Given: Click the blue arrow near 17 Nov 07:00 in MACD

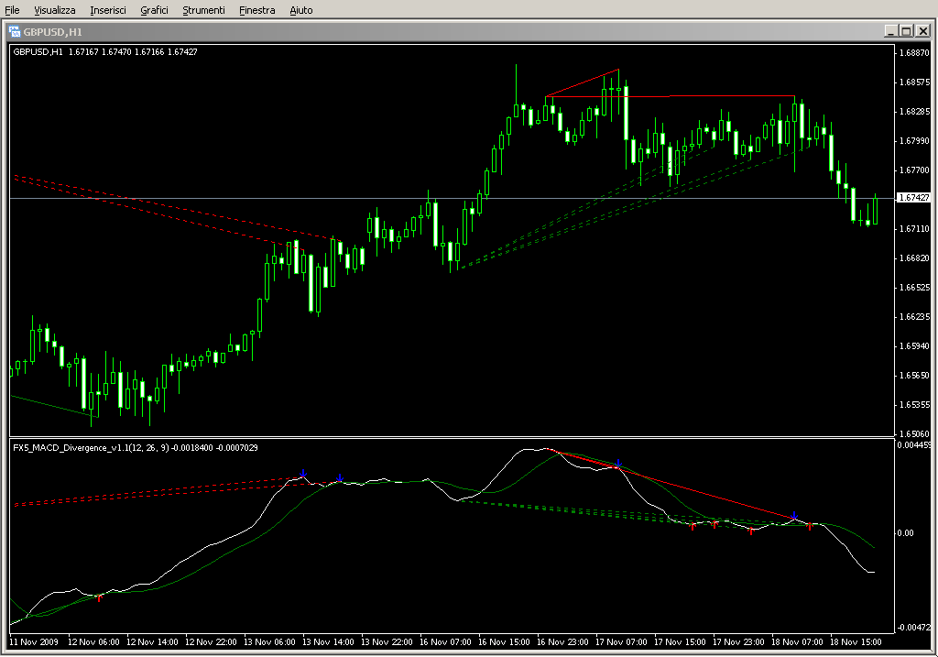Looking at the screenshot, I should click(x=618, y=464).
